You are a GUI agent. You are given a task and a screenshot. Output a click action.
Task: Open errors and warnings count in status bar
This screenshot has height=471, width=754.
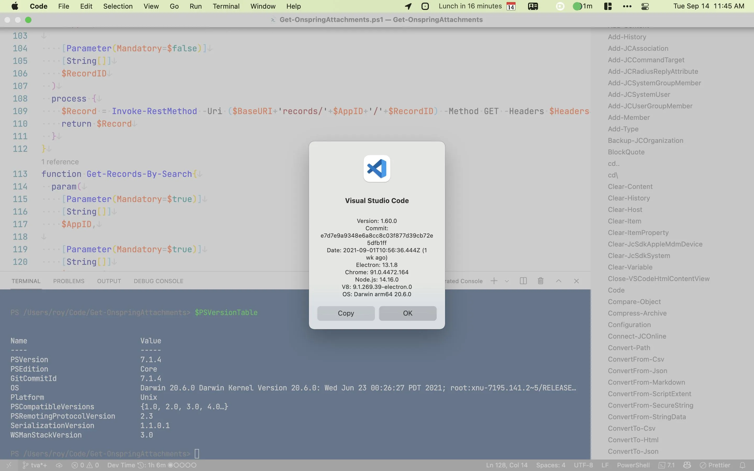pos(85,465)
